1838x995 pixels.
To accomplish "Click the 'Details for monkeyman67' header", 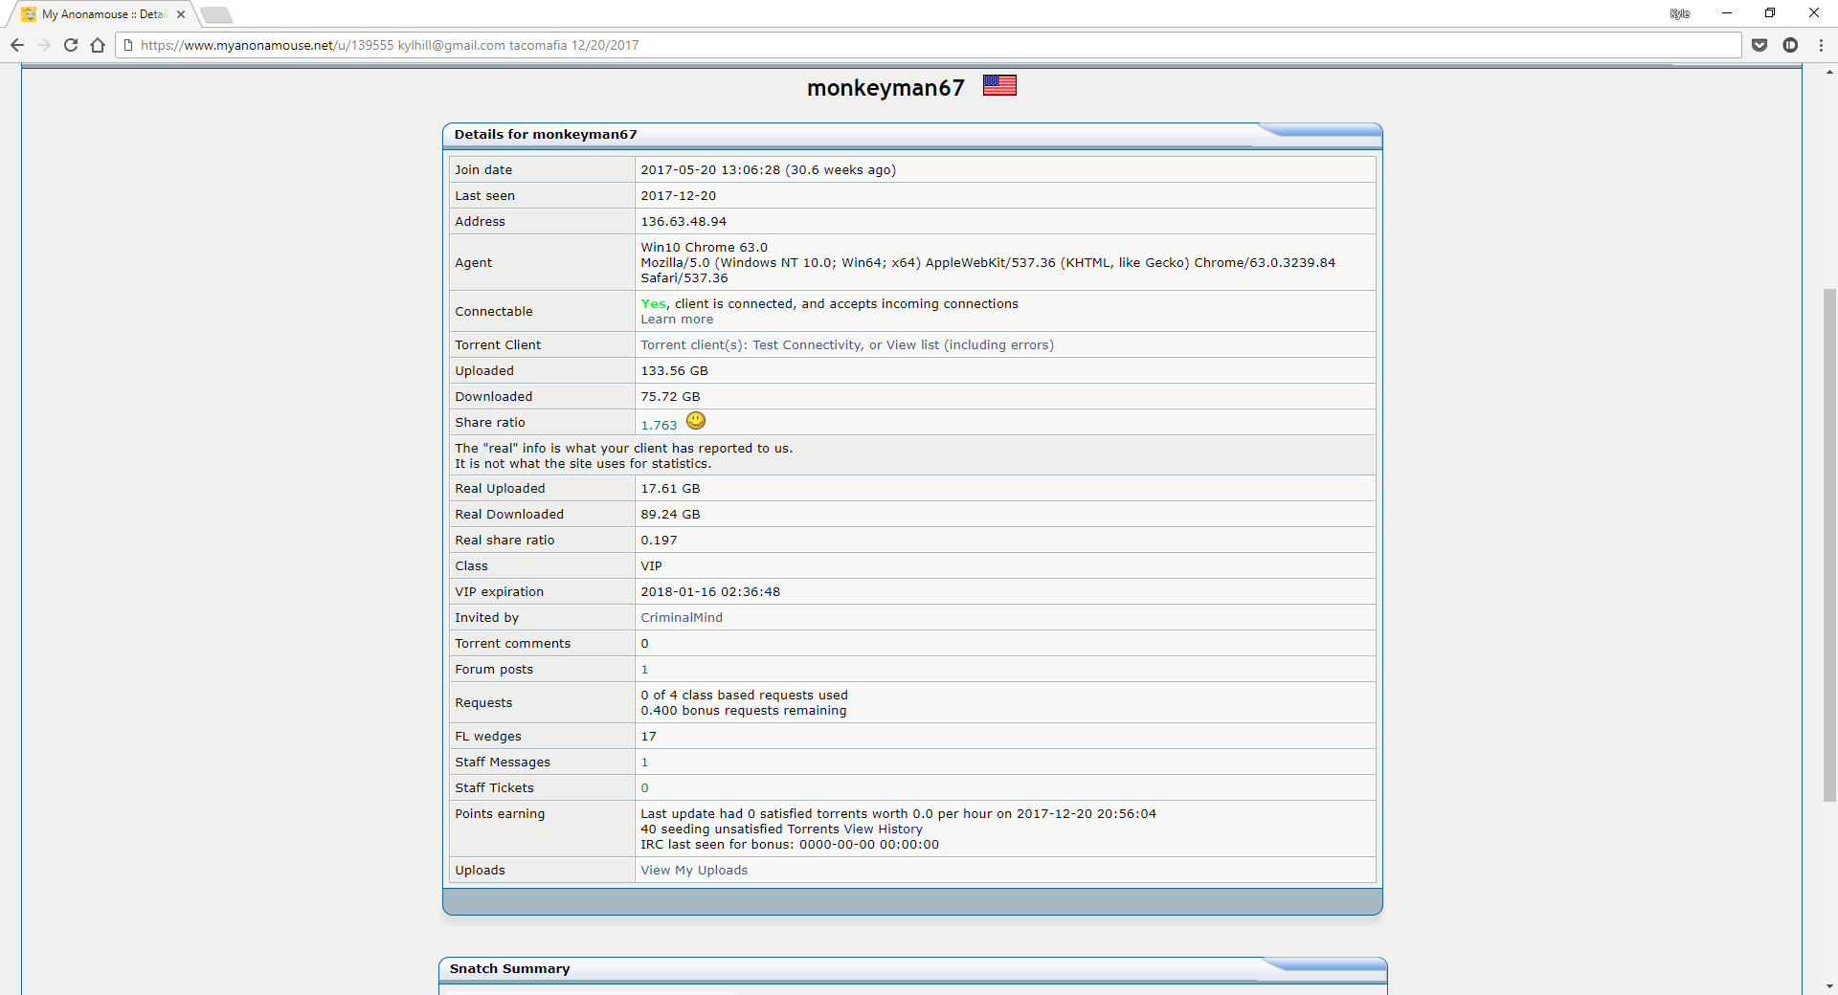I will click(x=546, y=135).
